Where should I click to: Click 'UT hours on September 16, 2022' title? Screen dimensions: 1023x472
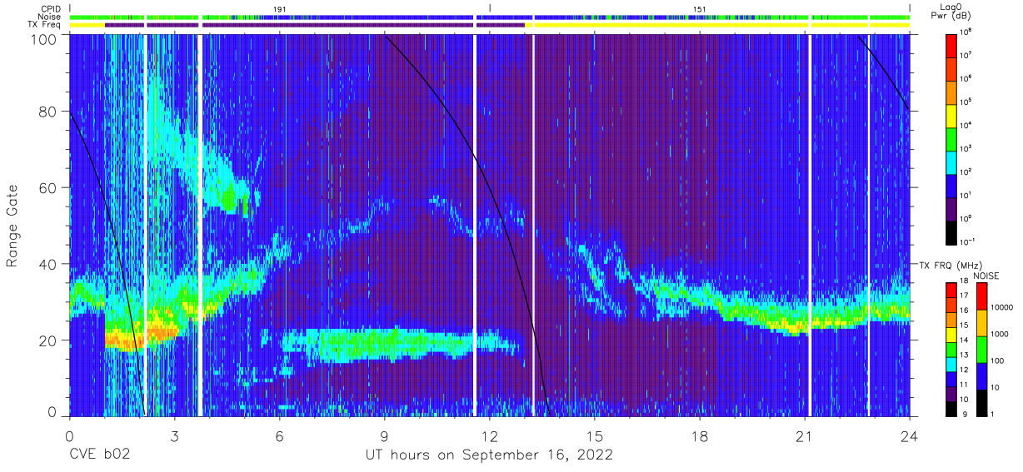pos(489,455)
